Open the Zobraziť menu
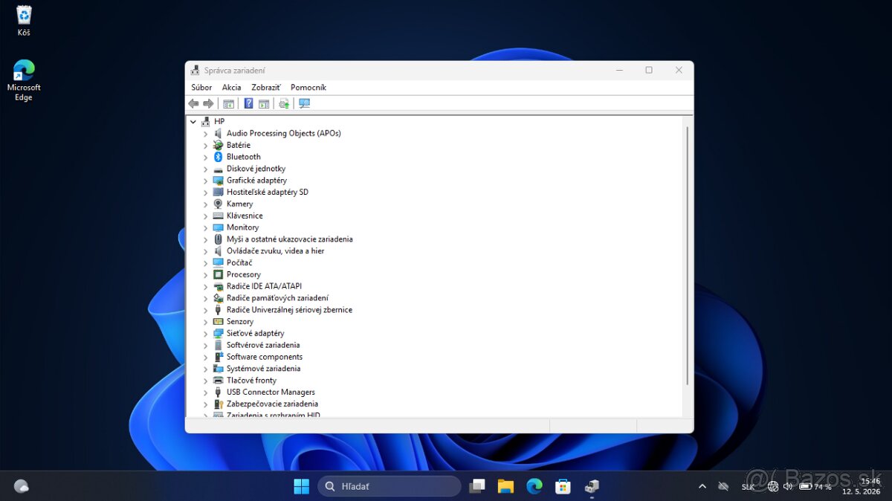The height and width of the screenshot is (501, 892). coord(266,87)
